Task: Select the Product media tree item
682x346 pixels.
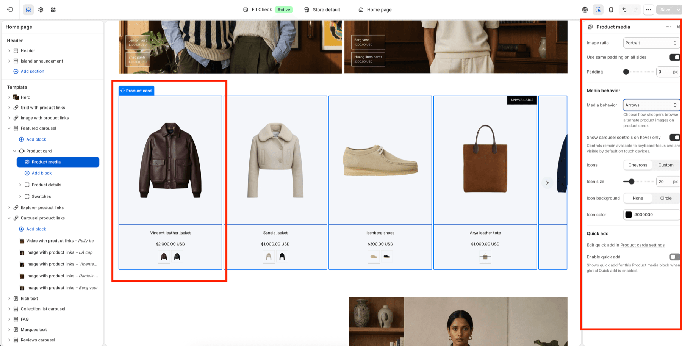Action: coord(58,162)
